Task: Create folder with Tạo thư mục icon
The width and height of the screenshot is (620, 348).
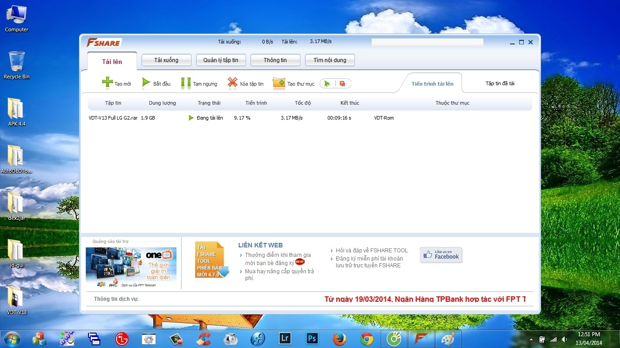Action: click(x=279, y=83)
